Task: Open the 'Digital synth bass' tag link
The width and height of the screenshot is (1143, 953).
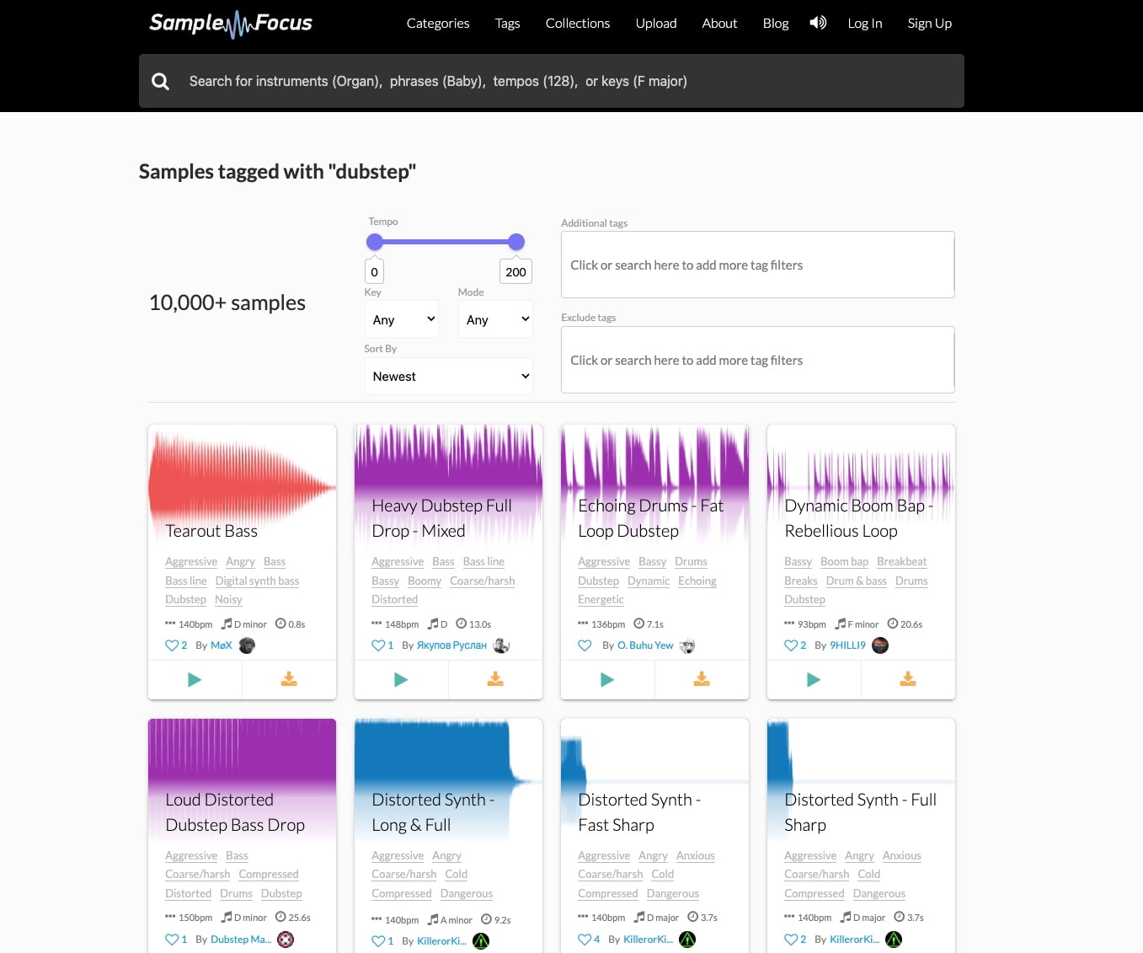Action: [257, 581]
